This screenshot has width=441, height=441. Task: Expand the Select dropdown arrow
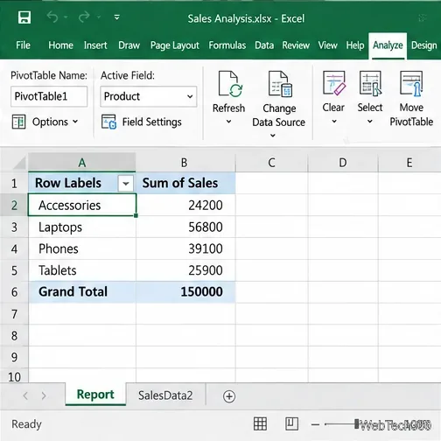[x=370, y=121]
